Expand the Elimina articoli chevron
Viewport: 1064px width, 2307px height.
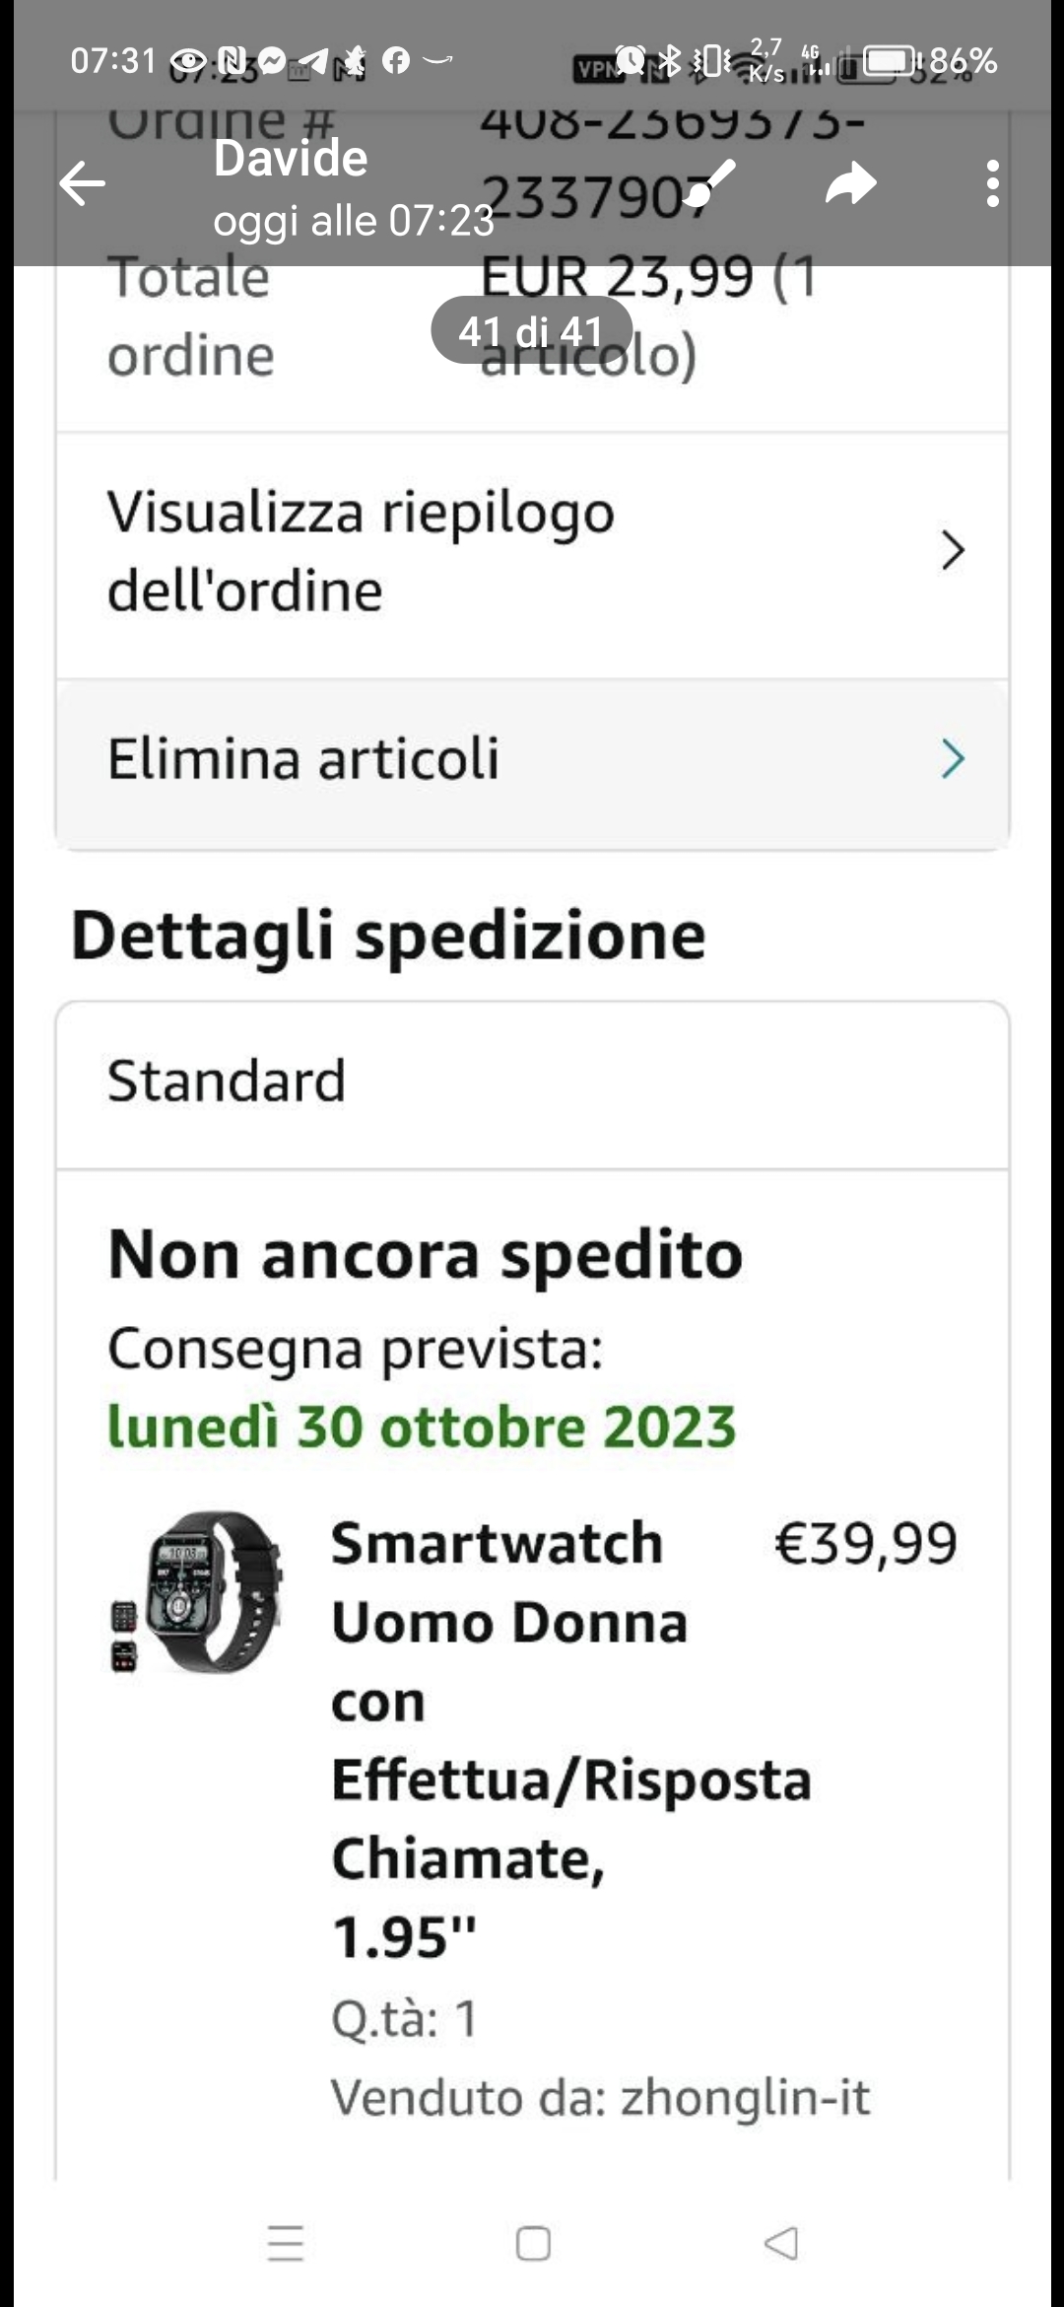pos(952,758)
